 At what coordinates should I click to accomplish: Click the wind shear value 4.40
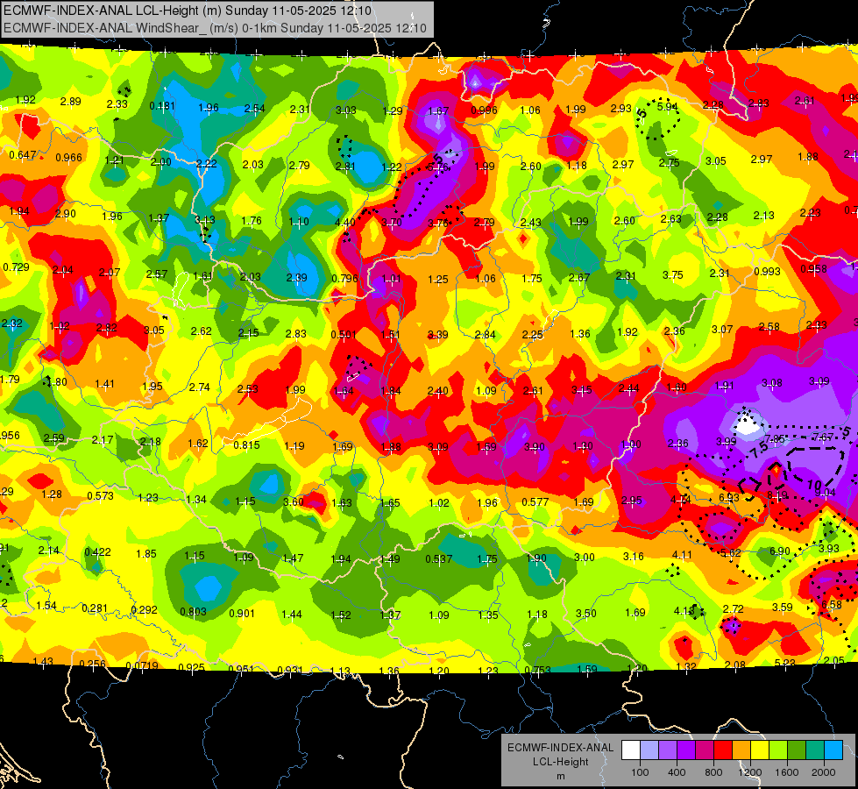(x=344, y=223)
